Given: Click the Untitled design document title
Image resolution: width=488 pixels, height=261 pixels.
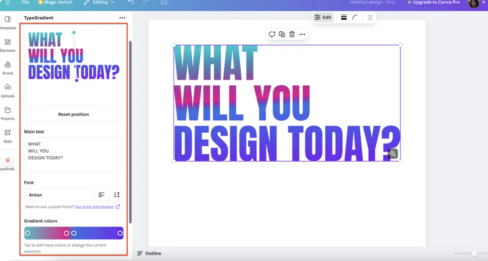Looking at the screenshot, I should (x=372, y=2).
